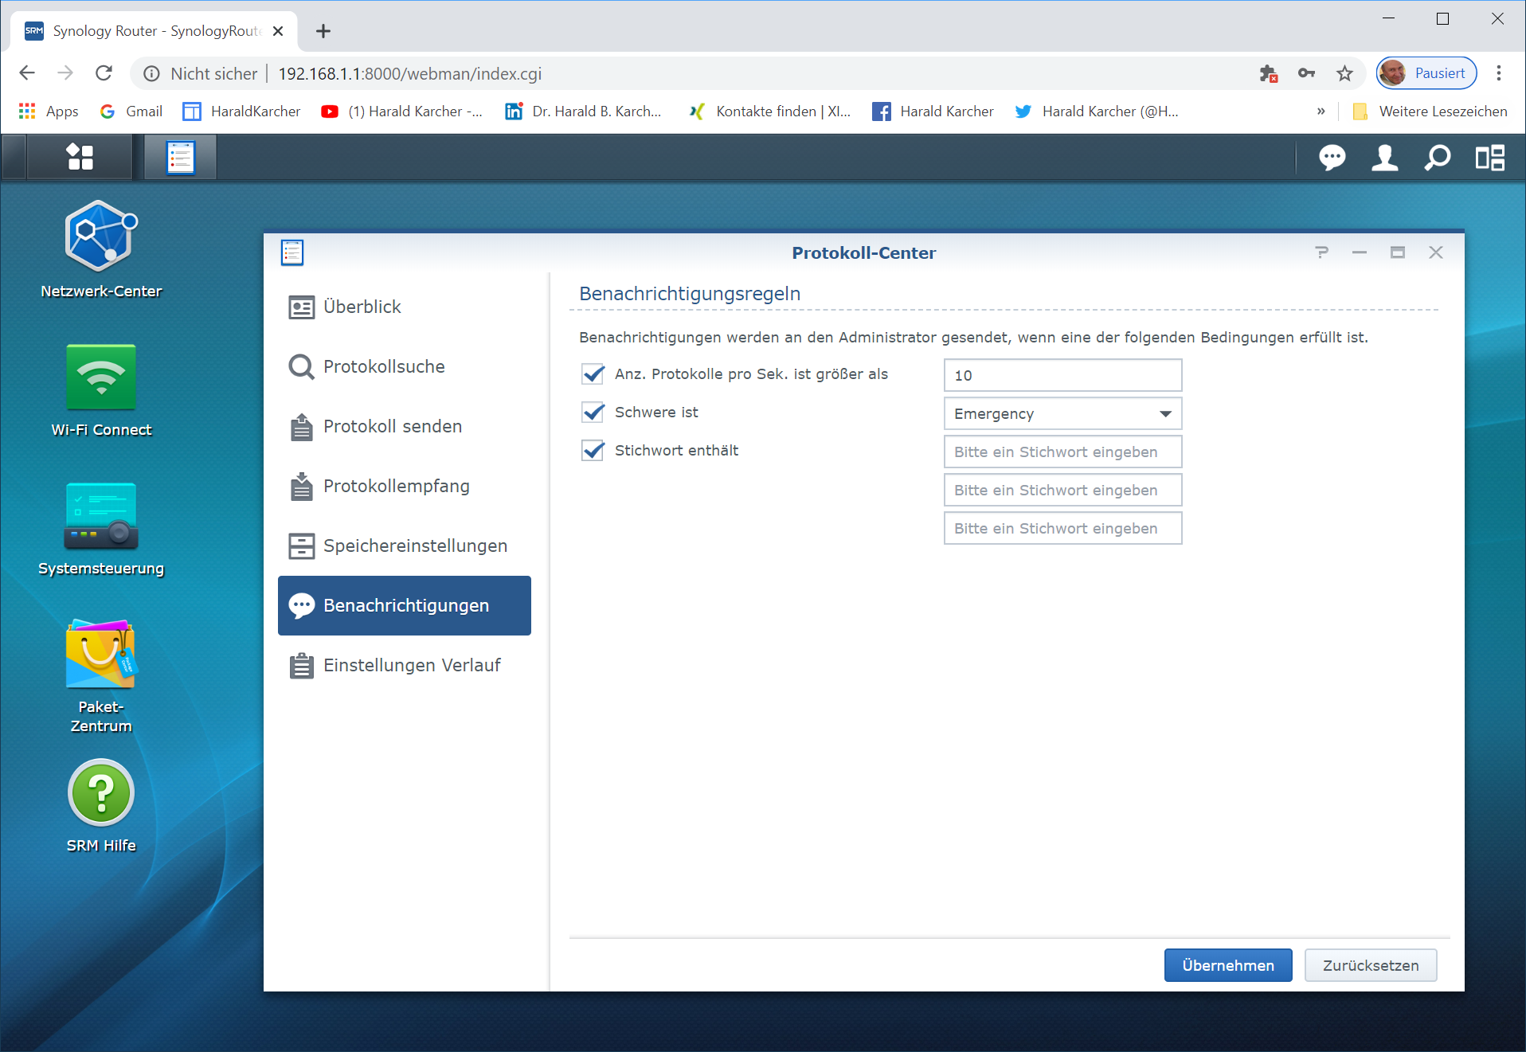
Task: Uncheck 'Anz. Protokolle pro Sek.' checkbox
Action: (593, 374)
